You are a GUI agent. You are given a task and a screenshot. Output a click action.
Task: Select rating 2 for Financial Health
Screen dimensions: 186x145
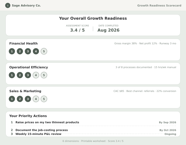coord(20,51)
